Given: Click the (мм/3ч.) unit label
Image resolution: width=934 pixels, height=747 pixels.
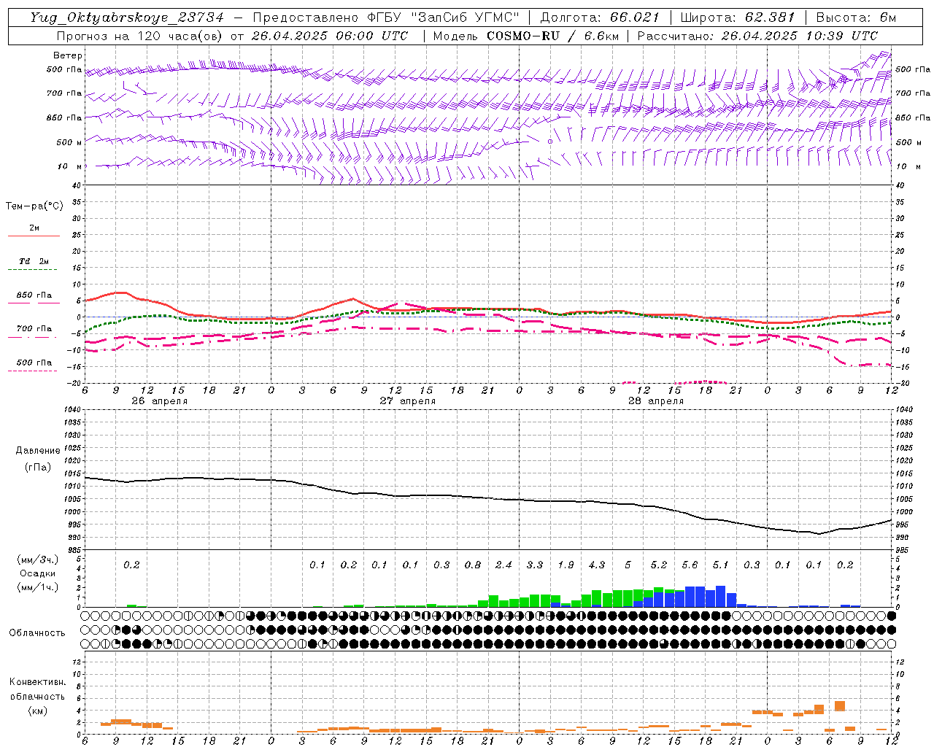Looking at the screenshot, I should 37,560.
